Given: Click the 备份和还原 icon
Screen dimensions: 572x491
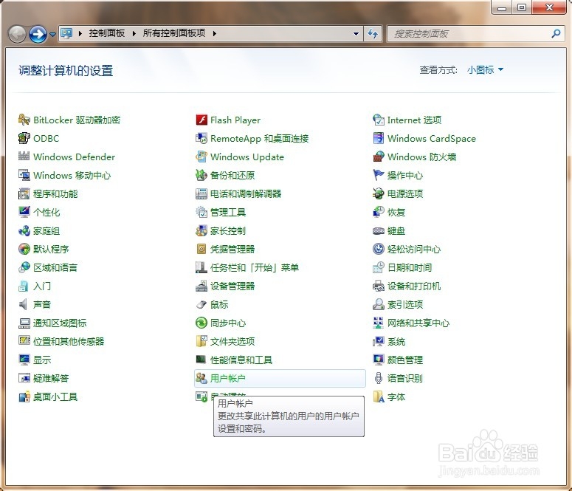Looking at the screenshot, I should pos(201,175).
